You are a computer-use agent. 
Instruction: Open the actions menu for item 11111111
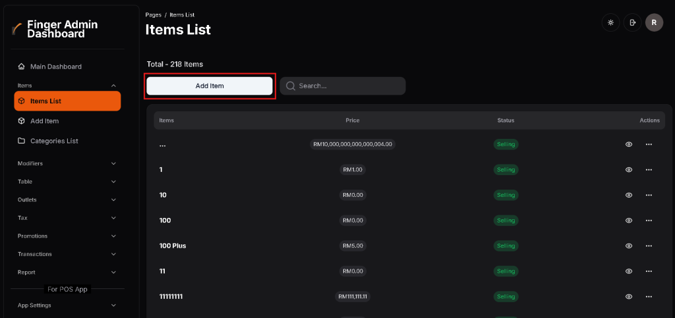(x=649, y=296)
